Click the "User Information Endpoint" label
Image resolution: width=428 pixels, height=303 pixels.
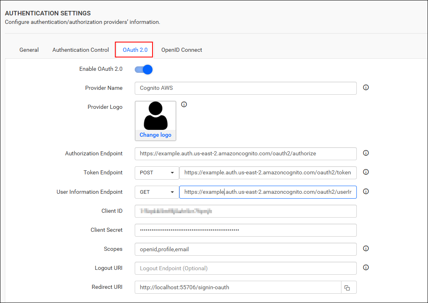(89, 192)
